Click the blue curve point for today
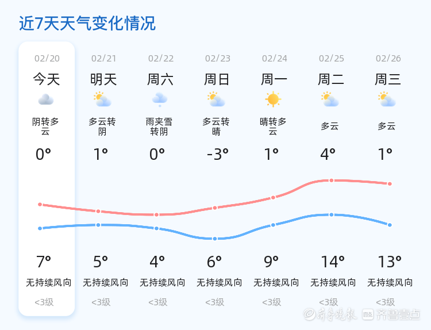This screenshot has width=431, height=330. [x=40, y=228]
